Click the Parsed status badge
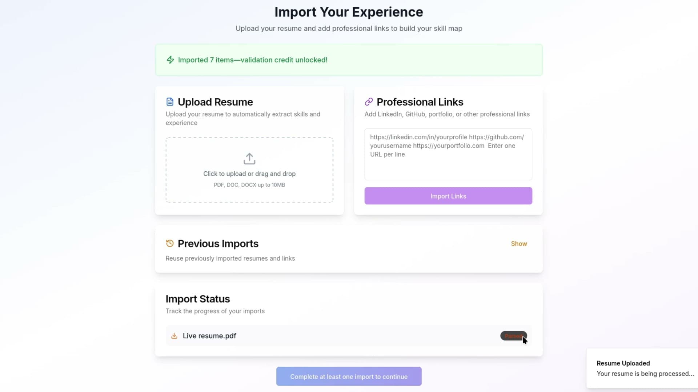The image size is (698, 392). (x=513, y=336)
